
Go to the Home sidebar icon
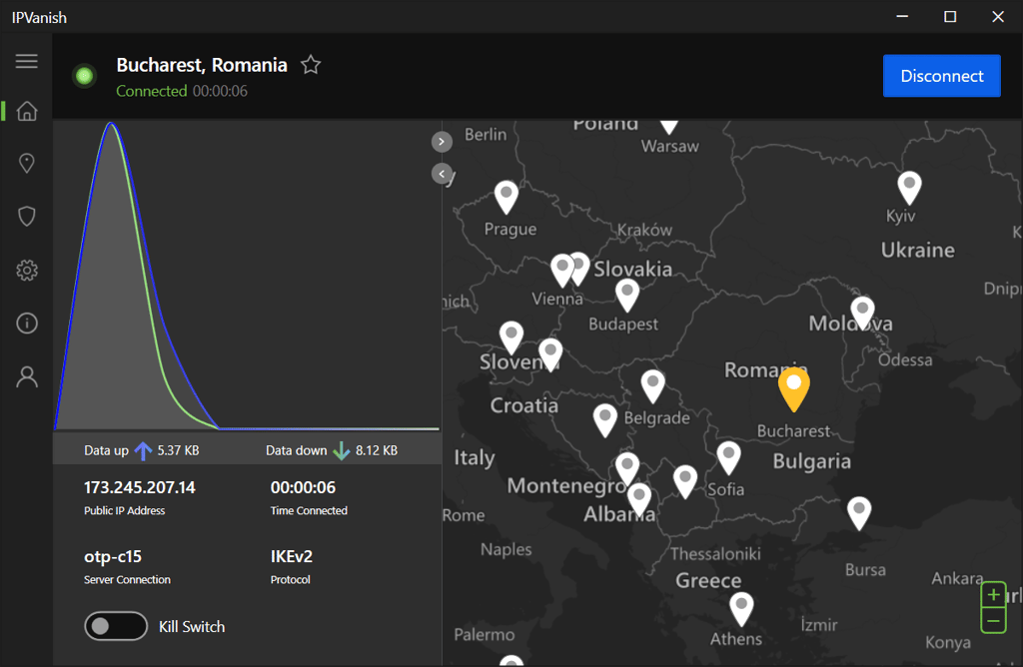point(27,111)
